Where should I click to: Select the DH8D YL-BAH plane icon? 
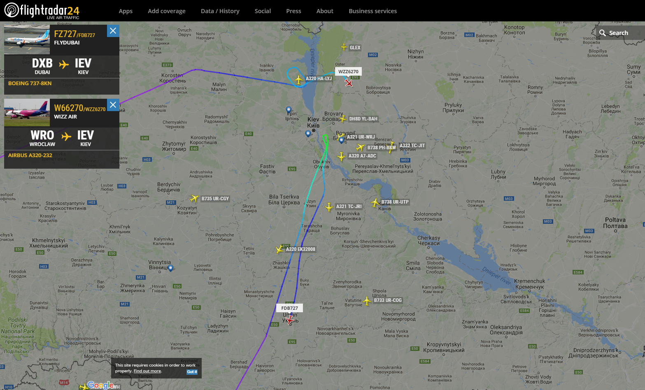(x=343, y=119)
